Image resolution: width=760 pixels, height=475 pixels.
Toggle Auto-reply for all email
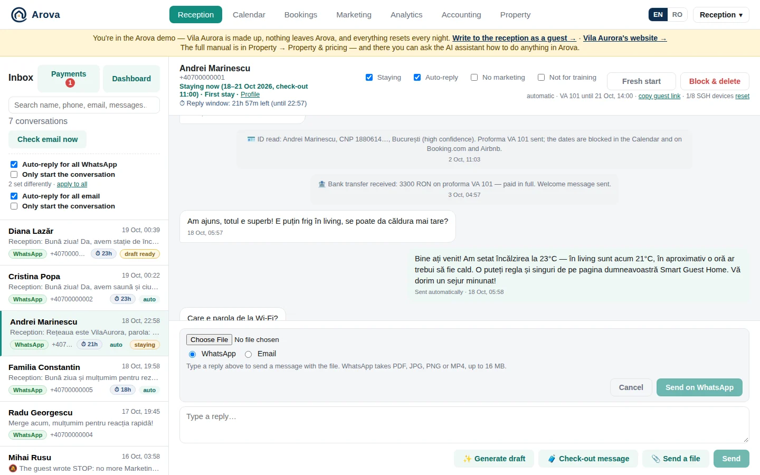click(14, 196)
